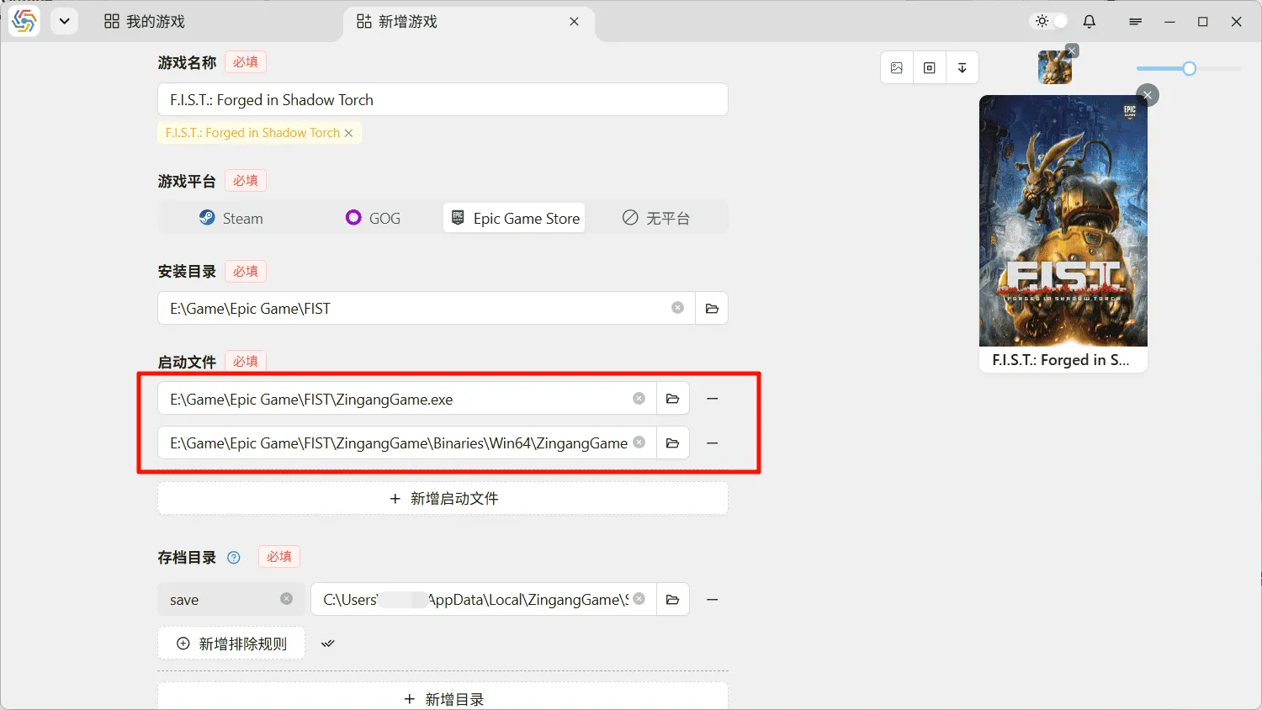
Task: Browse for the install directory folder
Action: (x=712, y=309)
